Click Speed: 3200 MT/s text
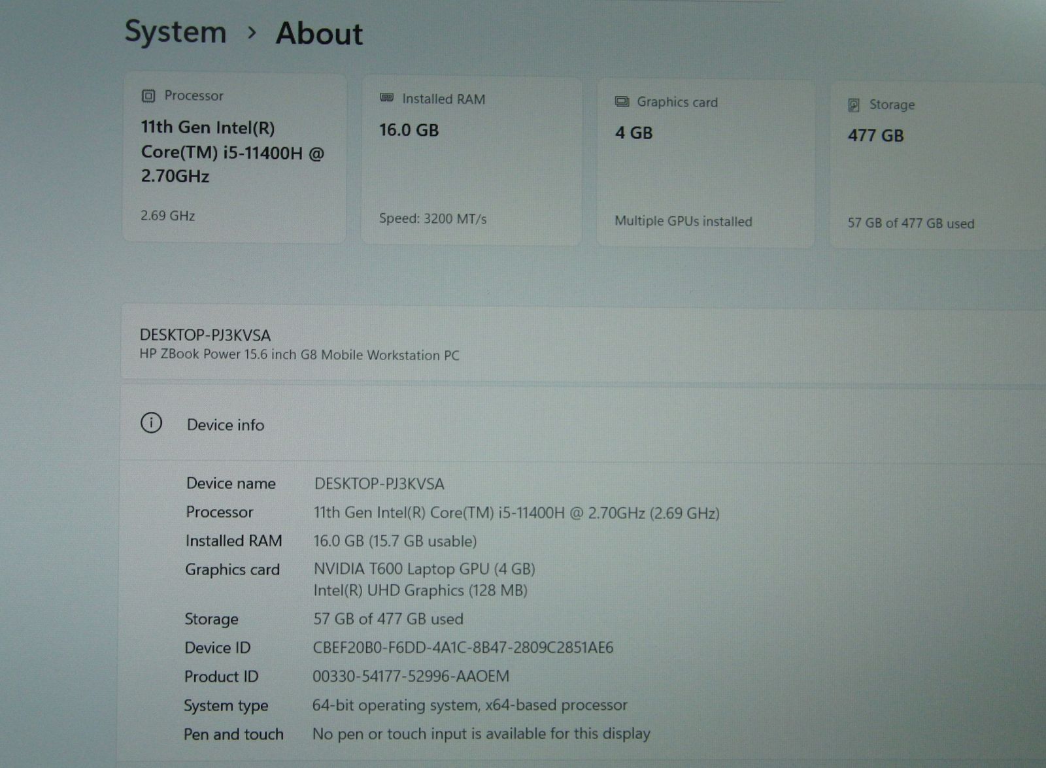1046x768 pixels. 433,218
